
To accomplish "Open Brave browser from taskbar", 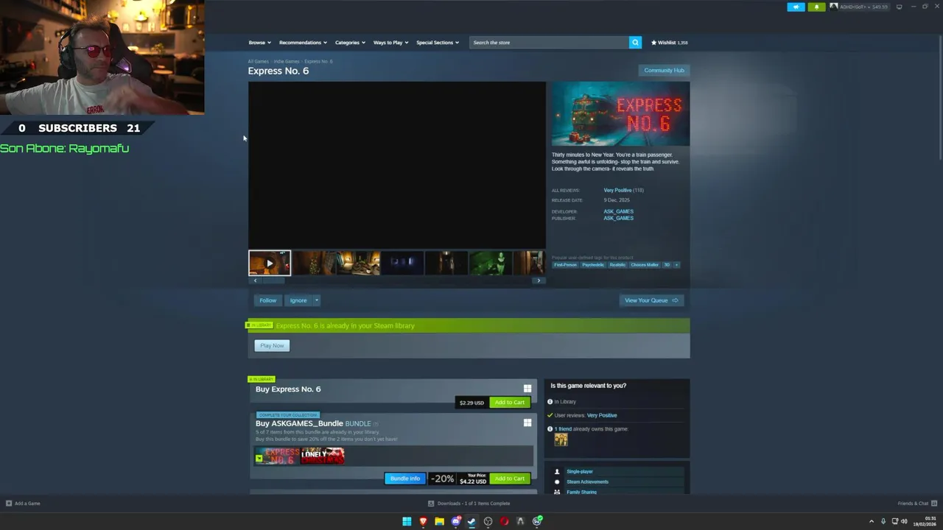I will [423, 521].
